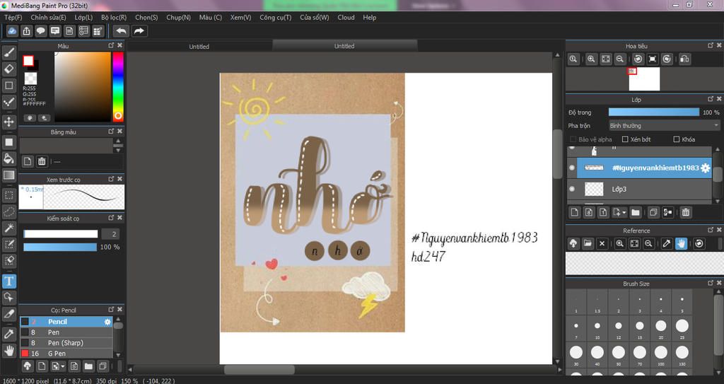Click the cloud save icon in toolbar

pos(12,31)
